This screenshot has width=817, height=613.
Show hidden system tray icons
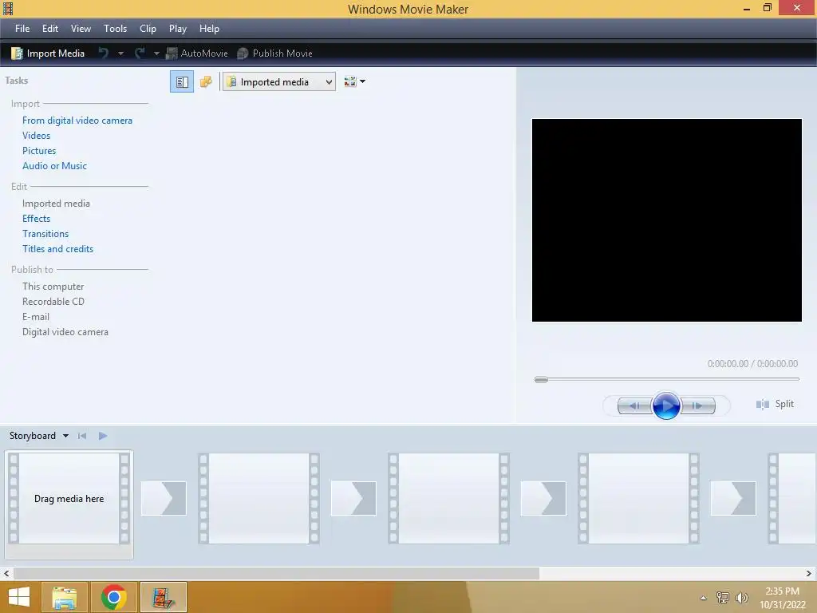click(704, 598)
